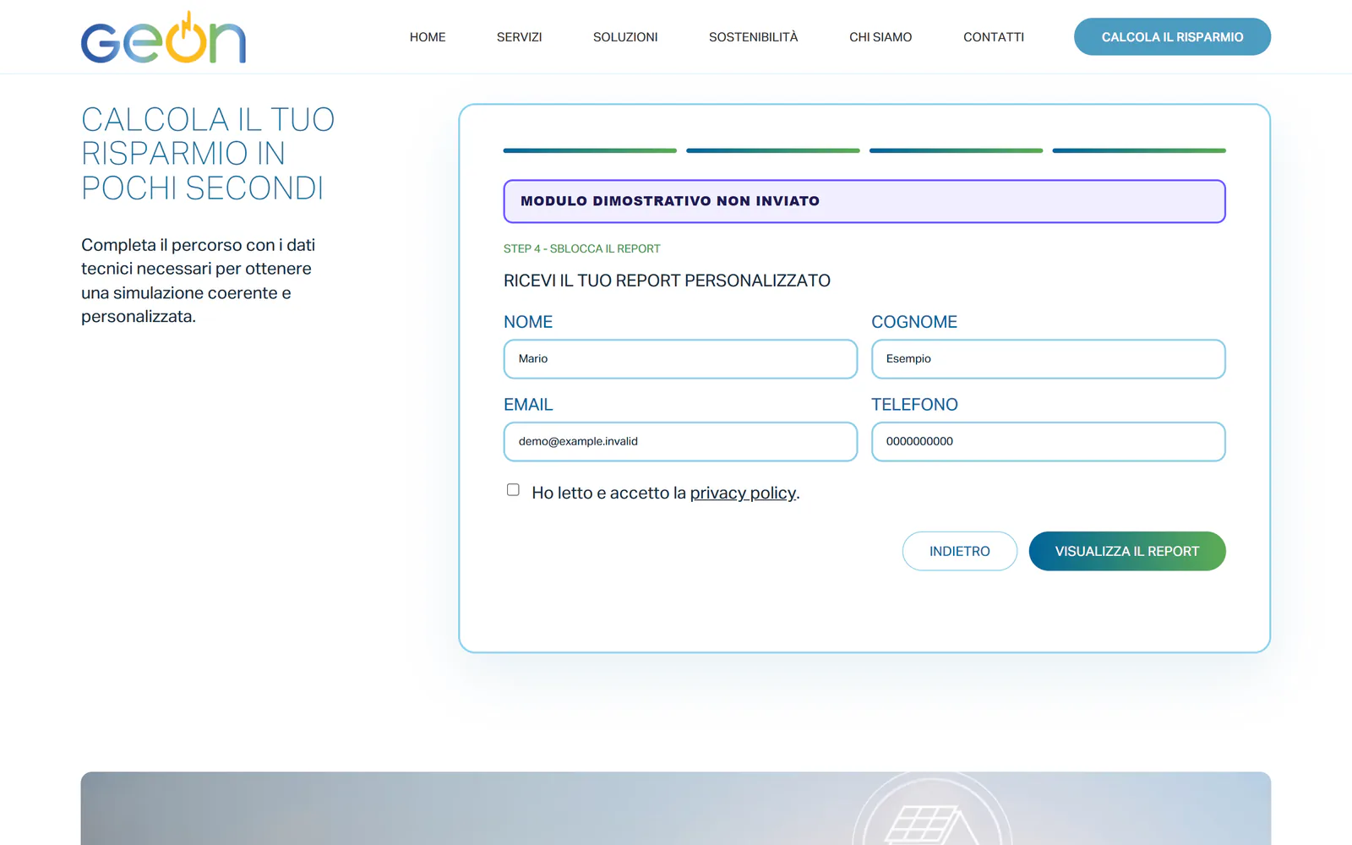The image size is (1352, 845).
Task: Click 'RICEVI IL TUO REPORT PERSONALIZZATO' heading
Action: click(667, 281)
